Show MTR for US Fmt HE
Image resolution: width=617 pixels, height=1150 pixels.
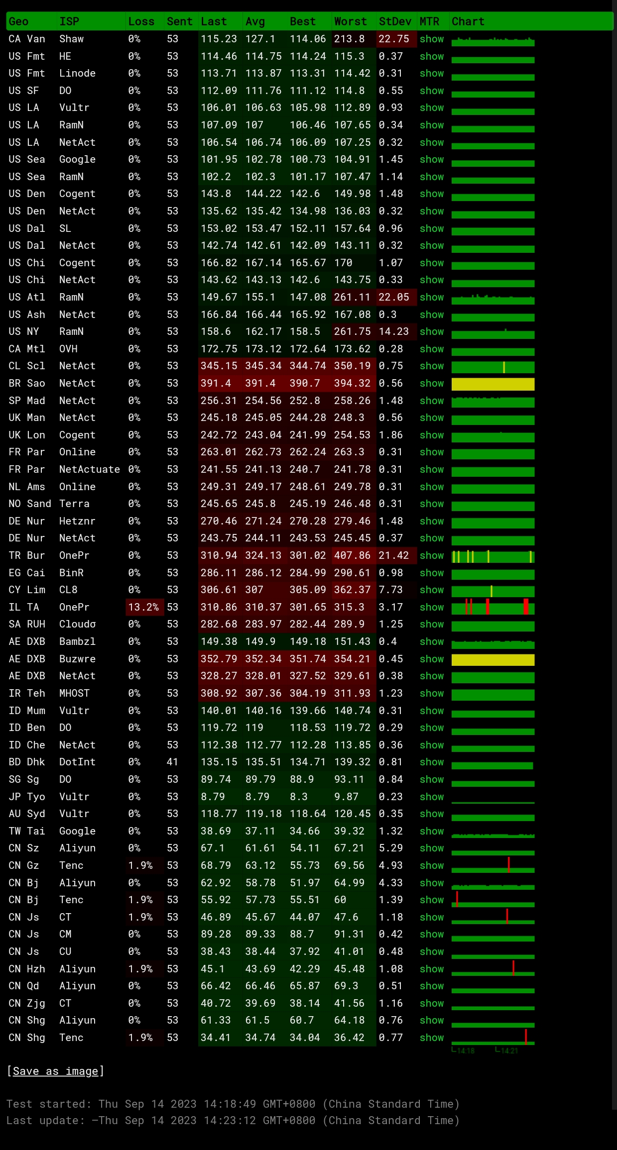pyautogui.click(x=431, y=56)
